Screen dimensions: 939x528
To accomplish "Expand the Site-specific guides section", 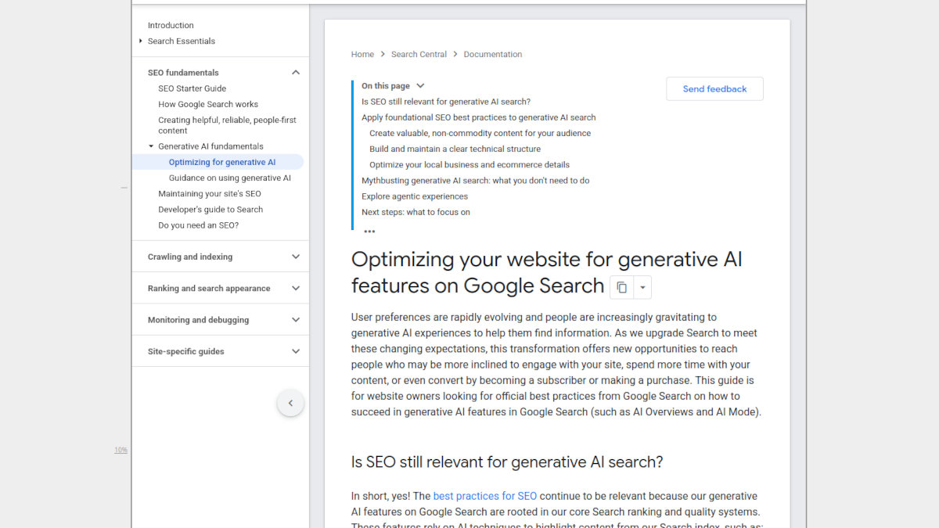I will [296, 351].
